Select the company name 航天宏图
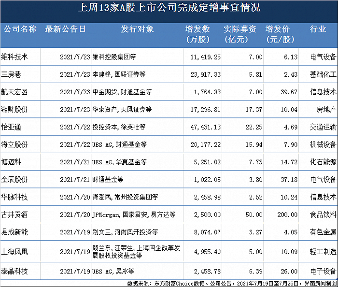The image size is (338, 287). pos(14,92)
